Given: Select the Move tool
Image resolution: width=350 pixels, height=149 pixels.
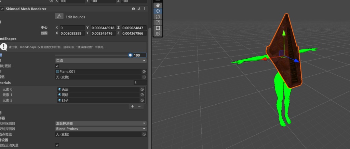Looking at the screenshot, I should [158, 11].
